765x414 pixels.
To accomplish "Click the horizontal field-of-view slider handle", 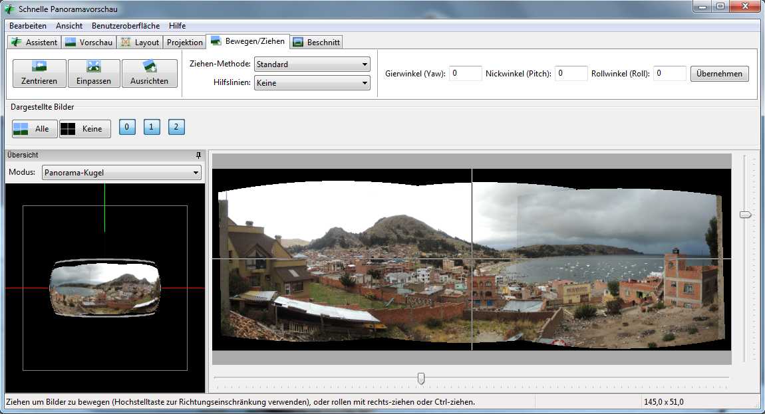I will tap(421, 378).
